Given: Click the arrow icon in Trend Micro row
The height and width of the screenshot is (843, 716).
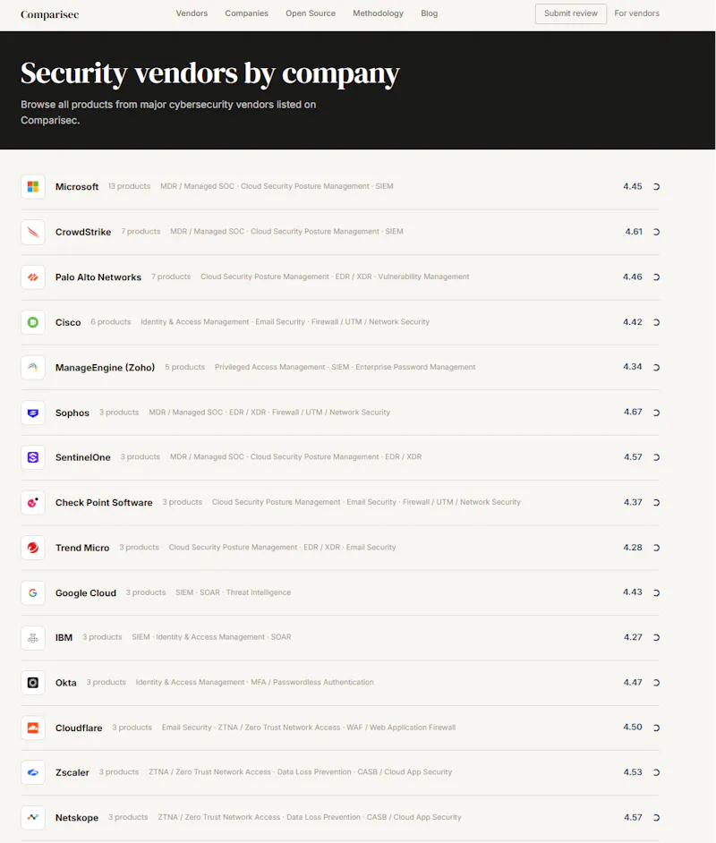Looking at the screenshot, I should [656, 548].
